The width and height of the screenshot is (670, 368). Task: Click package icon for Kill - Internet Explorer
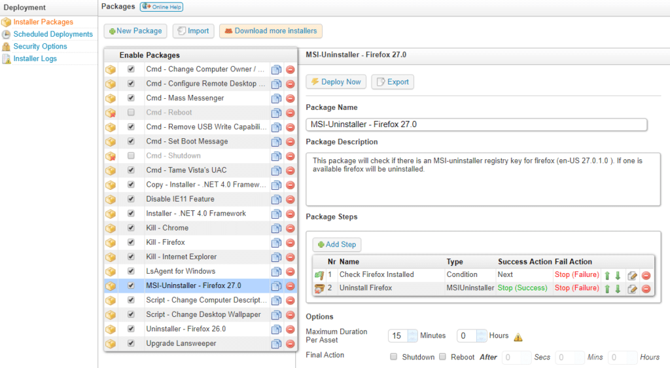[111, 257]
